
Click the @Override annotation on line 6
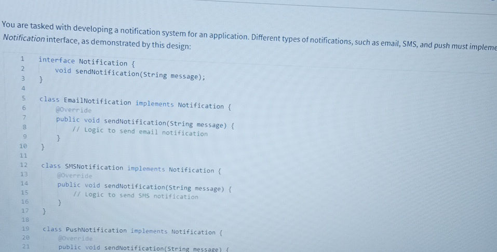(74, 110)
